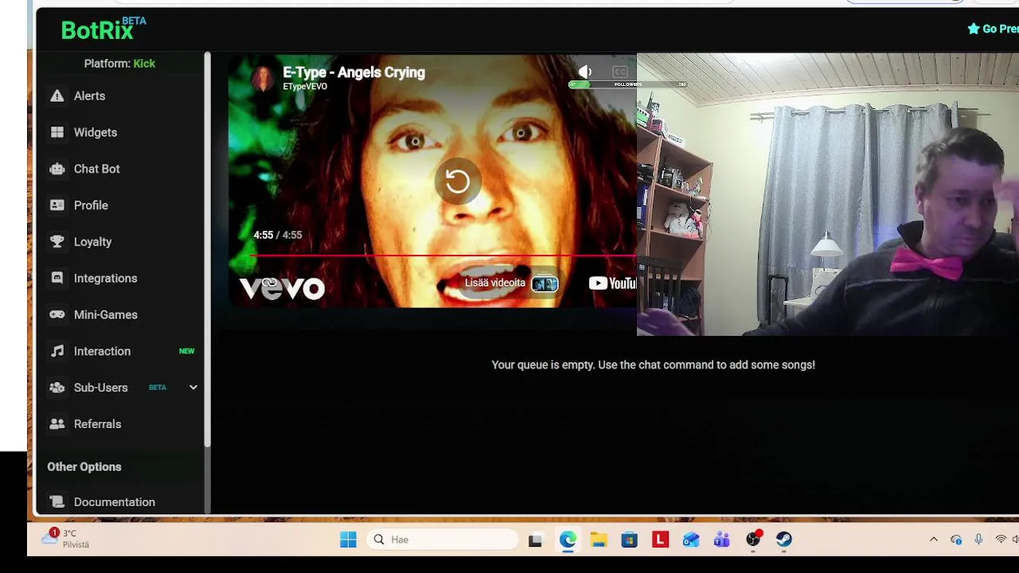Click the NEW badge beside Interaction
The width and height of the screenshot is (1019, 573).
point(186,351)
